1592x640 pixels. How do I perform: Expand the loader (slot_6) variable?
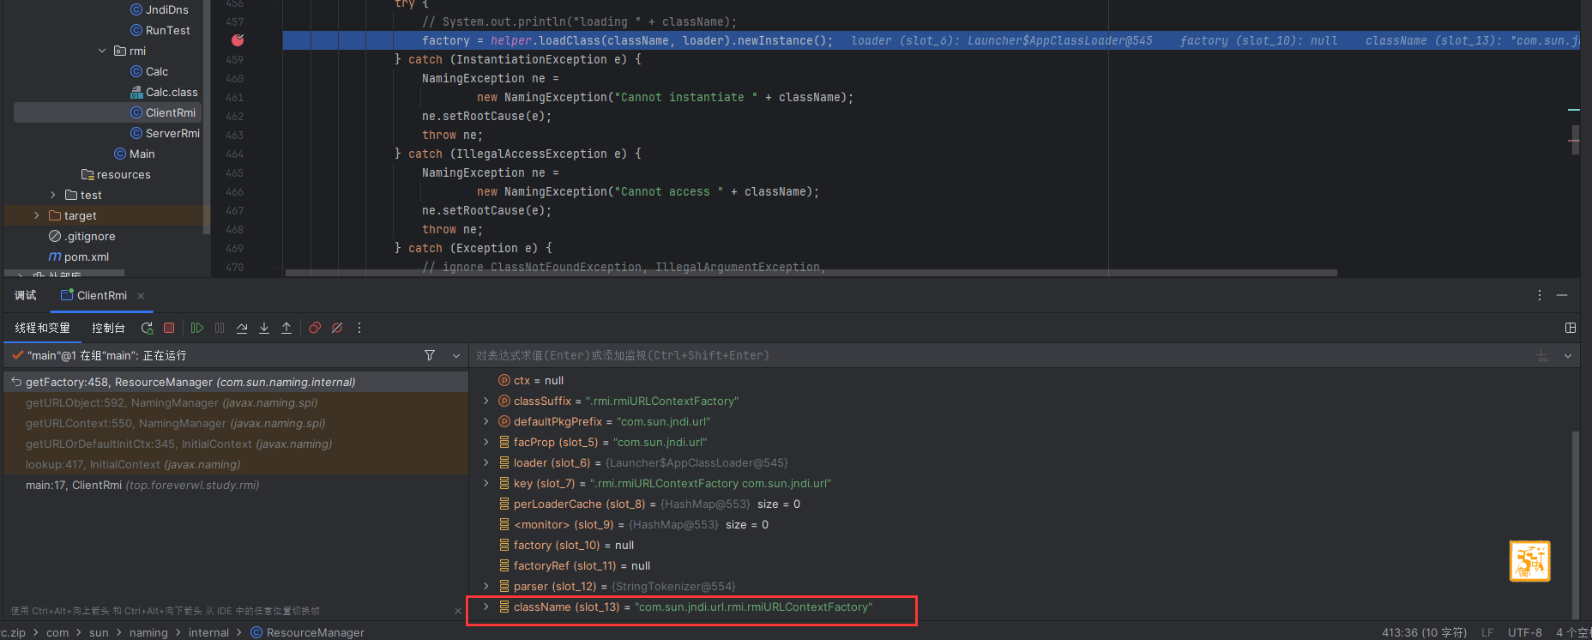pyautogui.click(x=486, y=462)
